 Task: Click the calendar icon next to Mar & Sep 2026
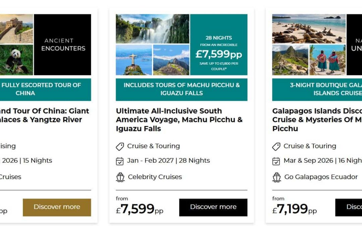pyautogui.click(x=276, y=161)
